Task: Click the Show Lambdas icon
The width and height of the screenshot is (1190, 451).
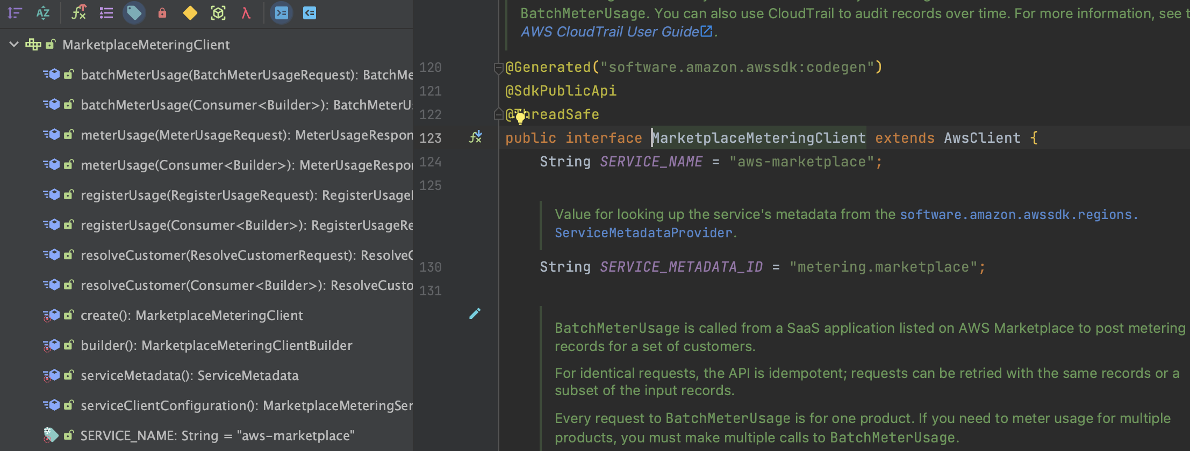Action: point(246,13)
